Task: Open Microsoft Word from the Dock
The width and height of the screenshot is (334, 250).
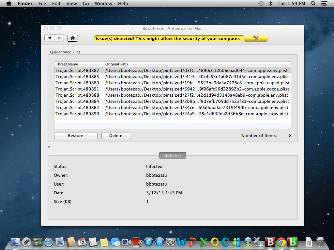Action: pyautogui.click(x=181, y=242)
